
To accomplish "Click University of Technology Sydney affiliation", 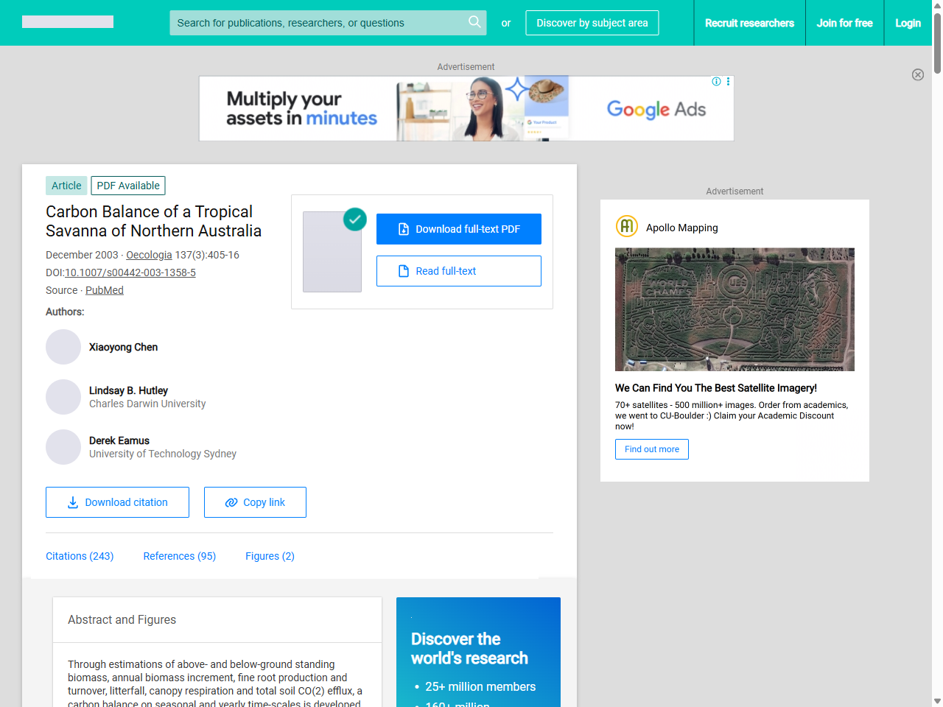I will 163,454.
